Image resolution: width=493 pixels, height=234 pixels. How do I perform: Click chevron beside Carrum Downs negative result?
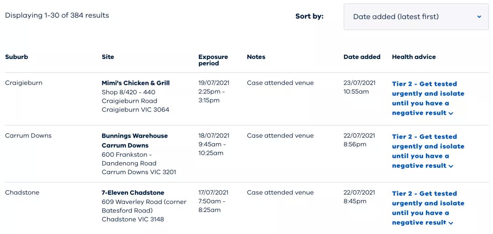coord(451,166)
